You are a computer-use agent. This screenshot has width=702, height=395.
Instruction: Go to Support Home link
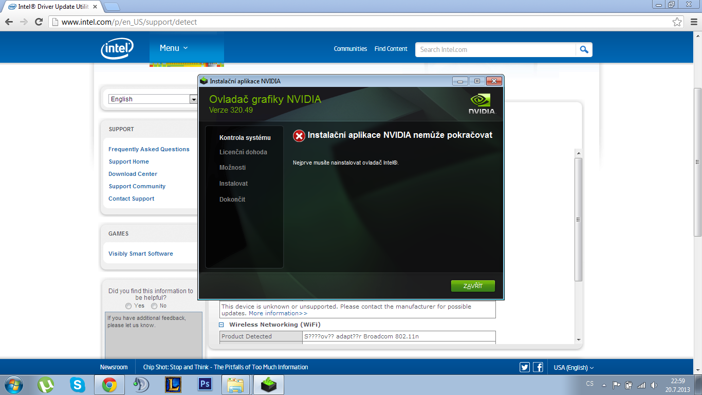click(129, 161)
